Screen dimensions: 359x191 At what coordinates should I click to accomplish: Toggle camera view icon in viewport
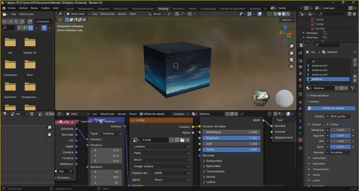pyautogui.click(x=292, y=60)
